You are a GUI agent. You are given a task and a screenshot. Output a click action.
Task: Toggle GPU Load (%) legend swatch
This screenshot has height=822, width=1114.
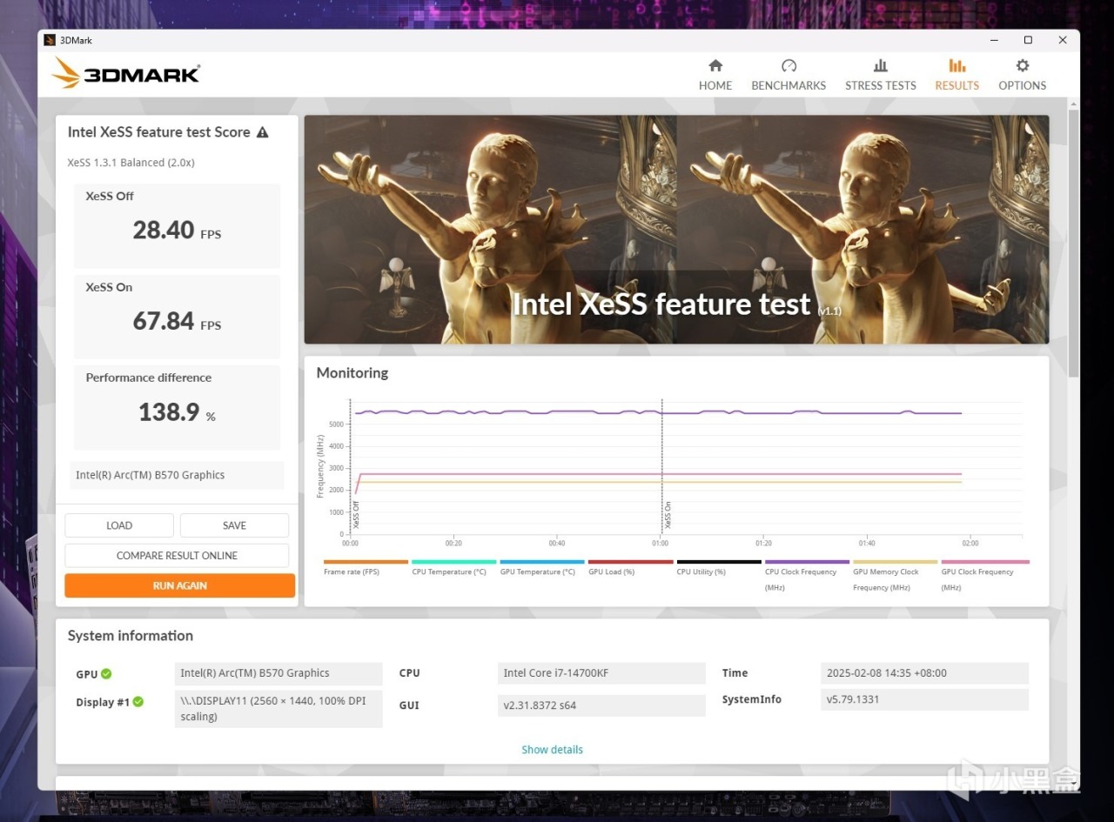(x=631, y=562)
